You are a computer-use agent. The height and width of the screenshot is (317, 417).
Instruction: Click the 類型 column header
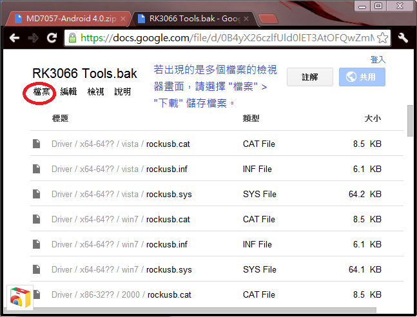point(251,119)
